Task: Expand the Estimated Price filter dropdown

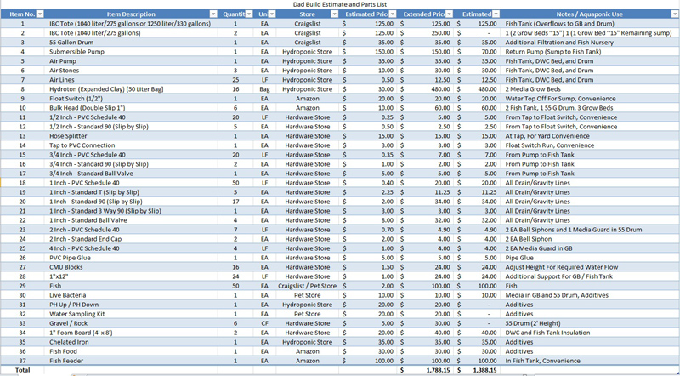Action: coord(394,14)
